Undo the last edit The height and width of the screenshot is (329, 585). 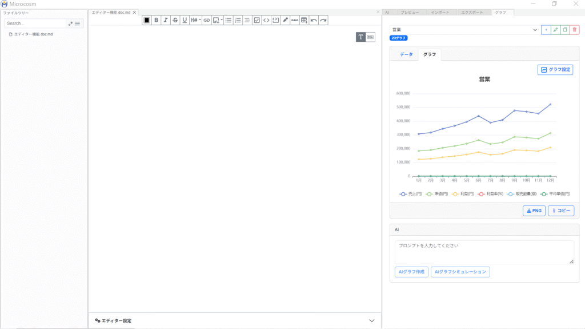click(x=314, y=20)
